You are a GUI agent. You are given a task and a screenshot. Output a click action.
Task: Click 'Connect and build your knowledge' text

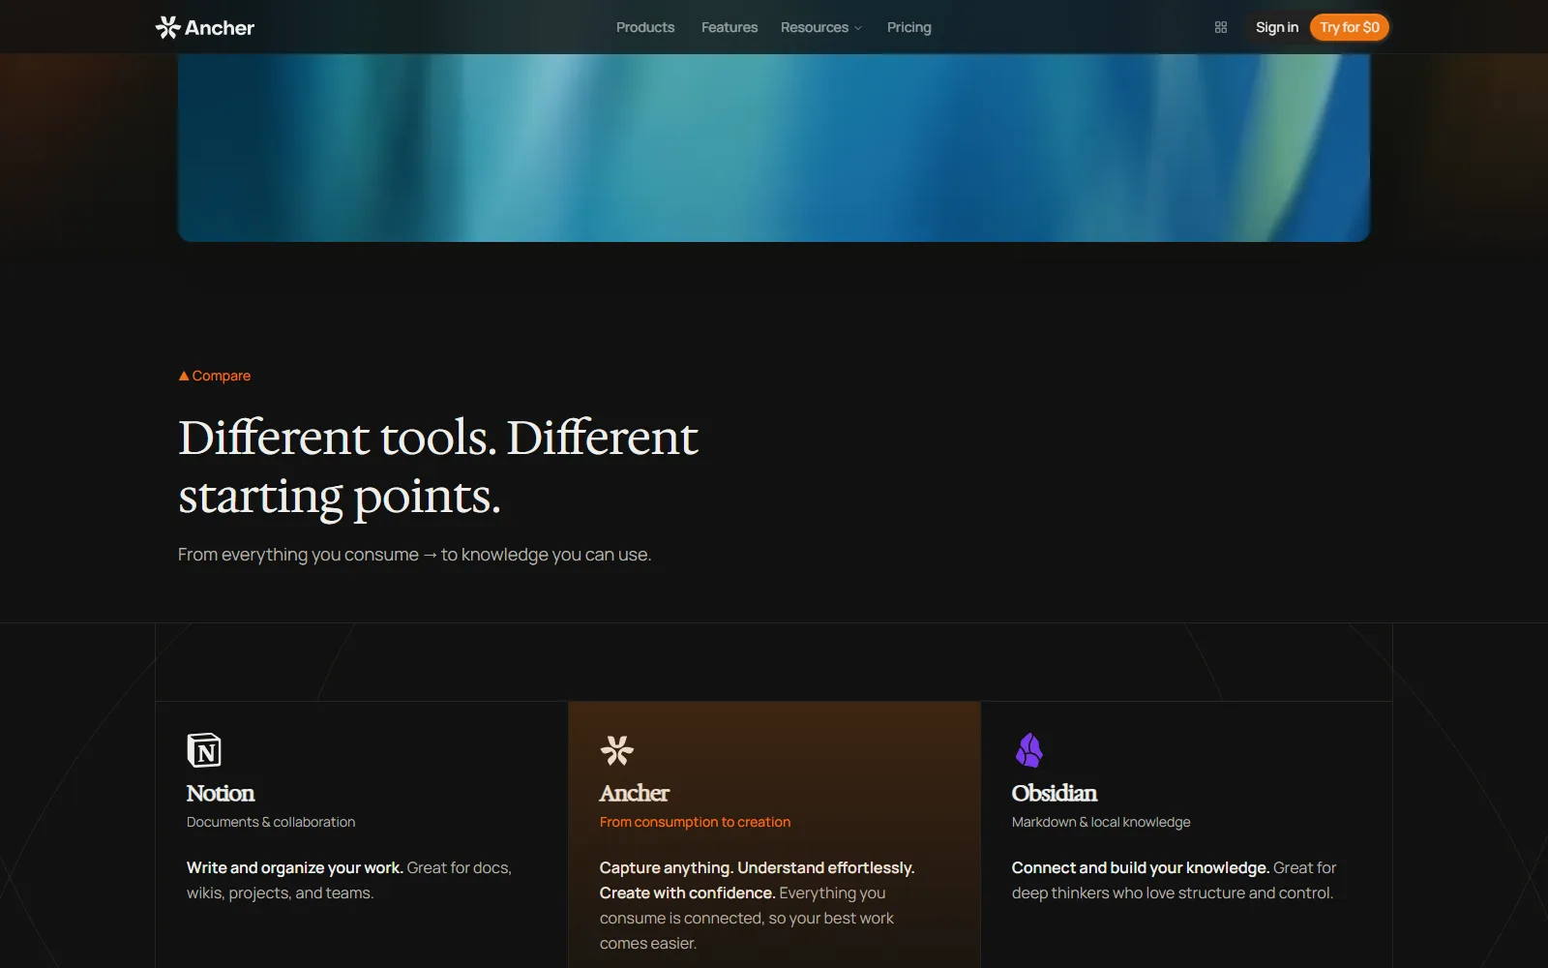(1140, 868)
